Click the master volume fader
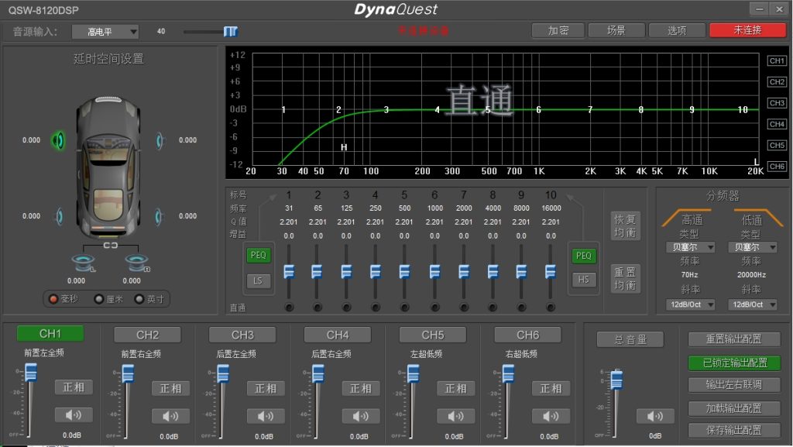This screenshot has width=793, height=447. point(616,380)
